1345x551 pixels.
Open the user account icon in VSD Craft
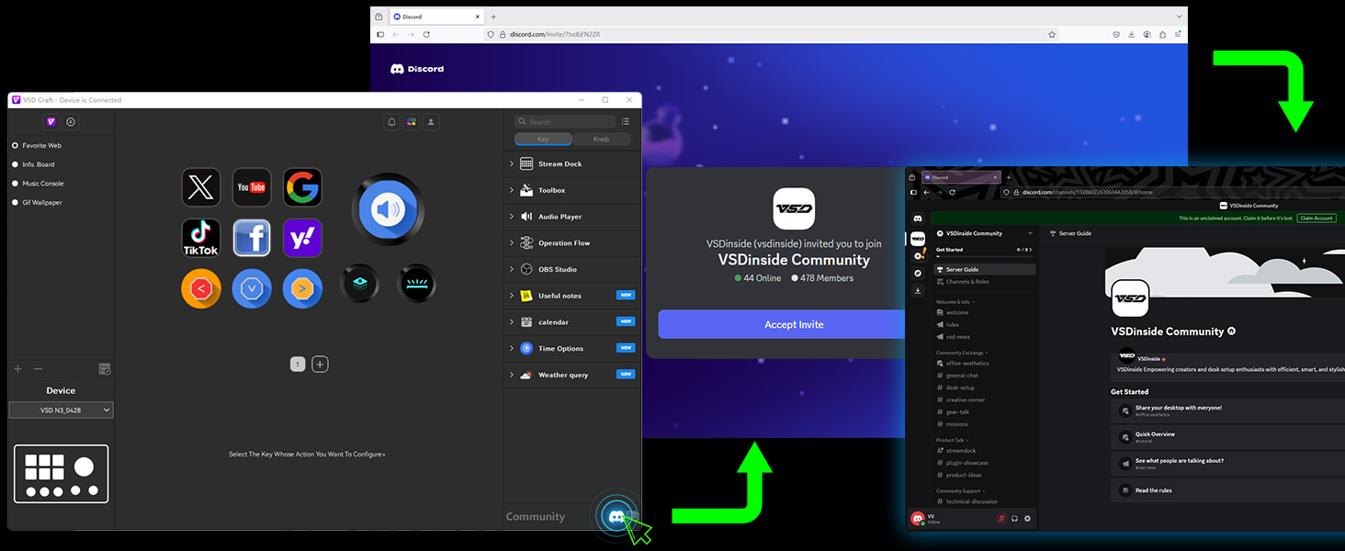431,121
